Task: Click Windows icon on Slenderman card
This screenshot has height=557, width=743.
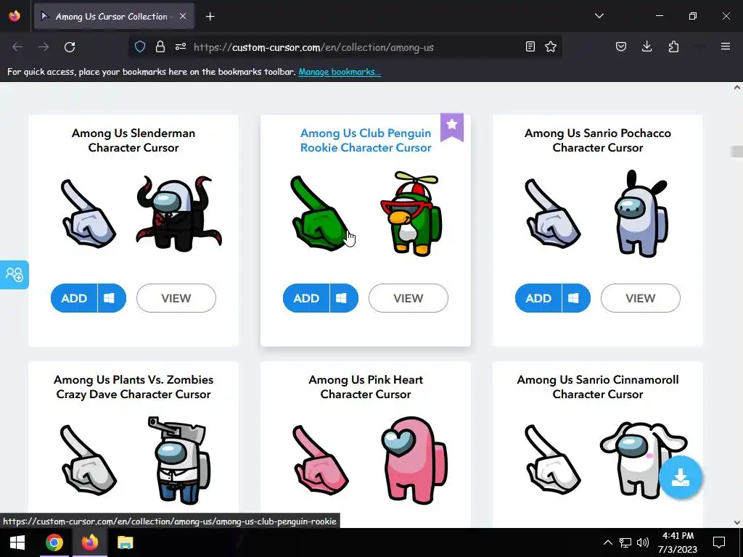Action: click(110, 298)
